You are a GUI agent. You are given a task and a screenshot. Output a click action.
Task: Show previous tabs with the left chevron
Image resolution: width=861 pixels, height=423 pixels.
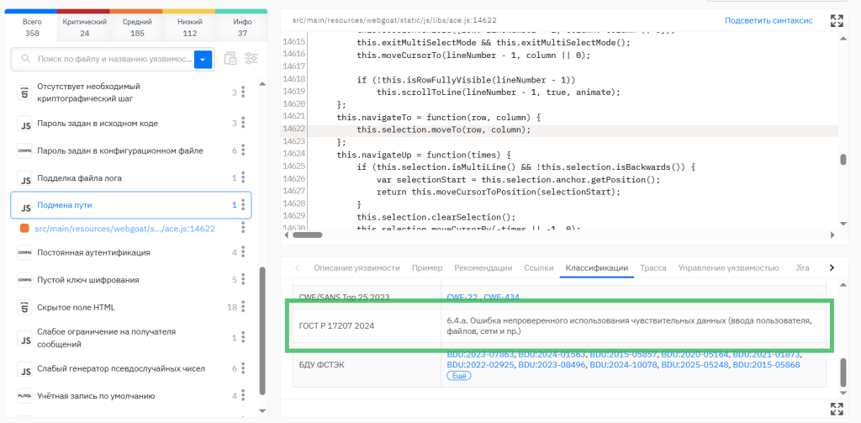click(297, 268)
